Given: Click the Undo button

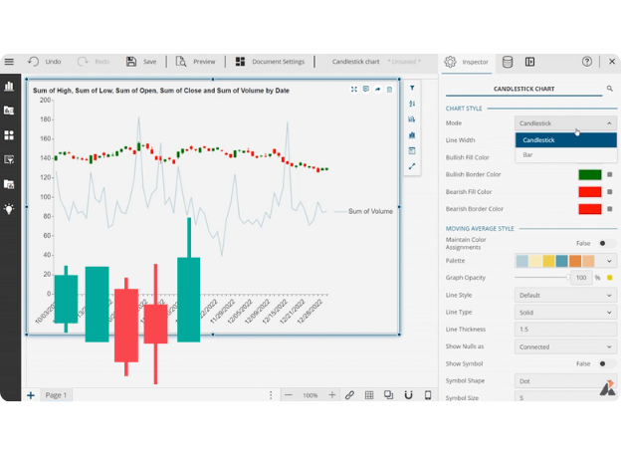Looking at the screenshot, I should tap(44, 62).
